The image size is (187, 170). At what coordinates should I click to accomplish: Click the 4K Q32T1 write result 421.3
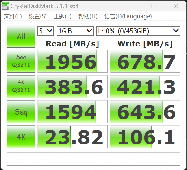(145, 86)
